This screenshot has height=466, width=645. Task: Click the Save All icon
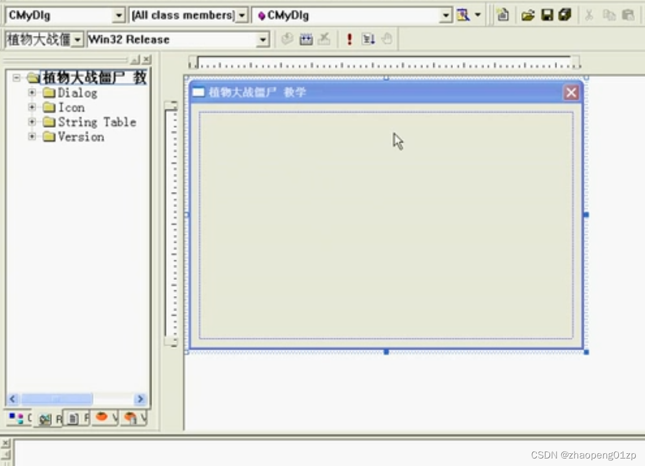pos(565,15)
